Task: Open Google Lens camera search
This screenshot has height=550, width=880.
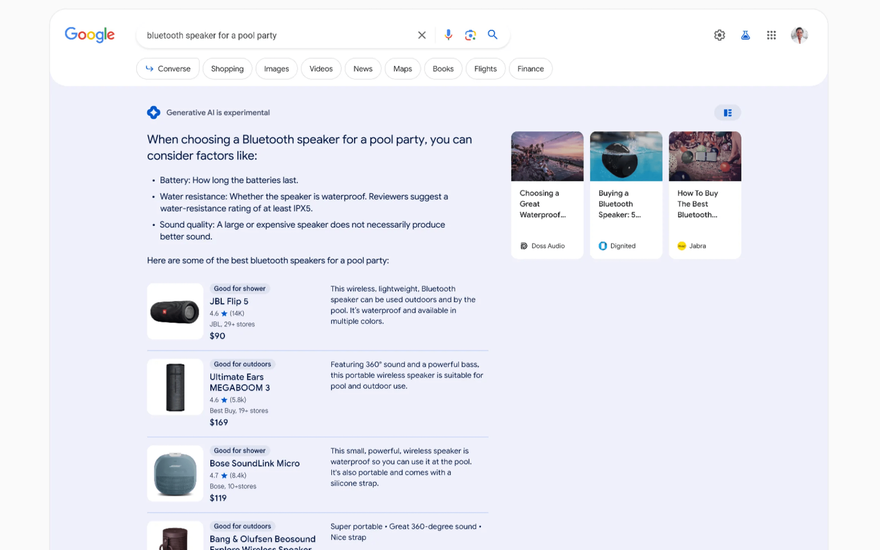Action: (x=470, y=35)
